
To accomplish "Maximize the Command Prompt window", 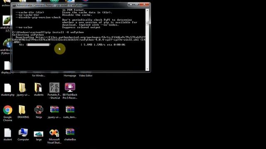I will (137, 5).
